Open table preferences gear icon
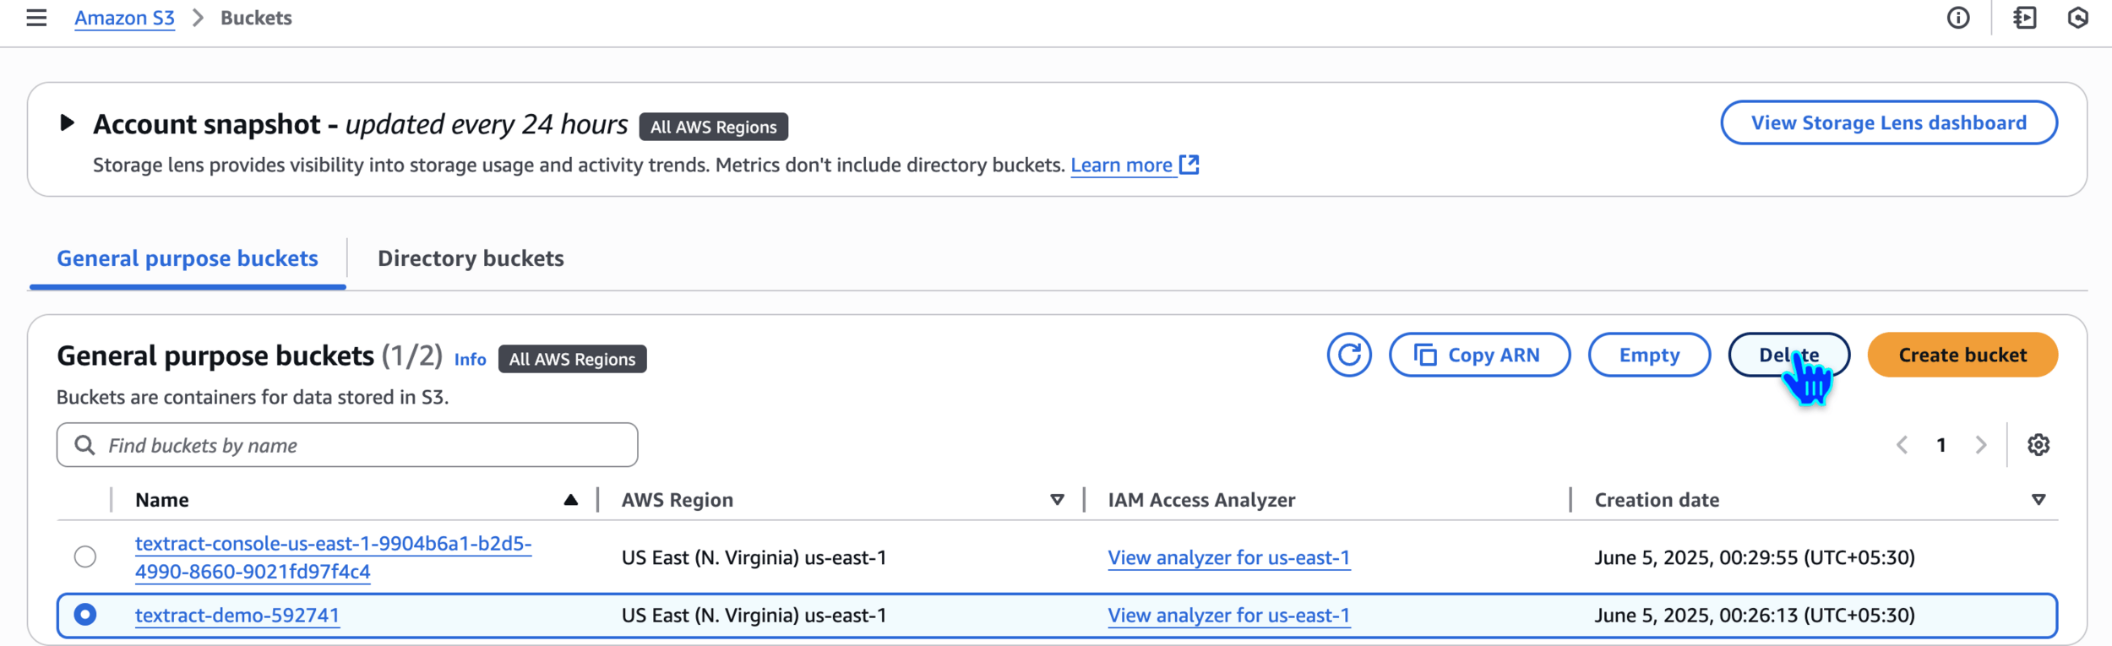Viewport: 2112px width, 646px height. point(2039,445)
